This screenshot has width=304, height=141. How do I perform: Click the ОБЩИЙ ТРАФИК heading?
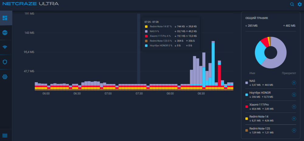(x=257, y=18)
